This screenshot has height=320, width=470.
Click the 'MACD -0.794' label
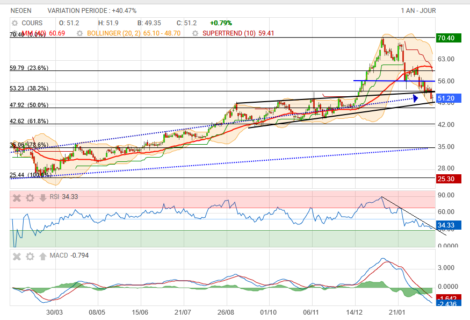tap(69, 255)
